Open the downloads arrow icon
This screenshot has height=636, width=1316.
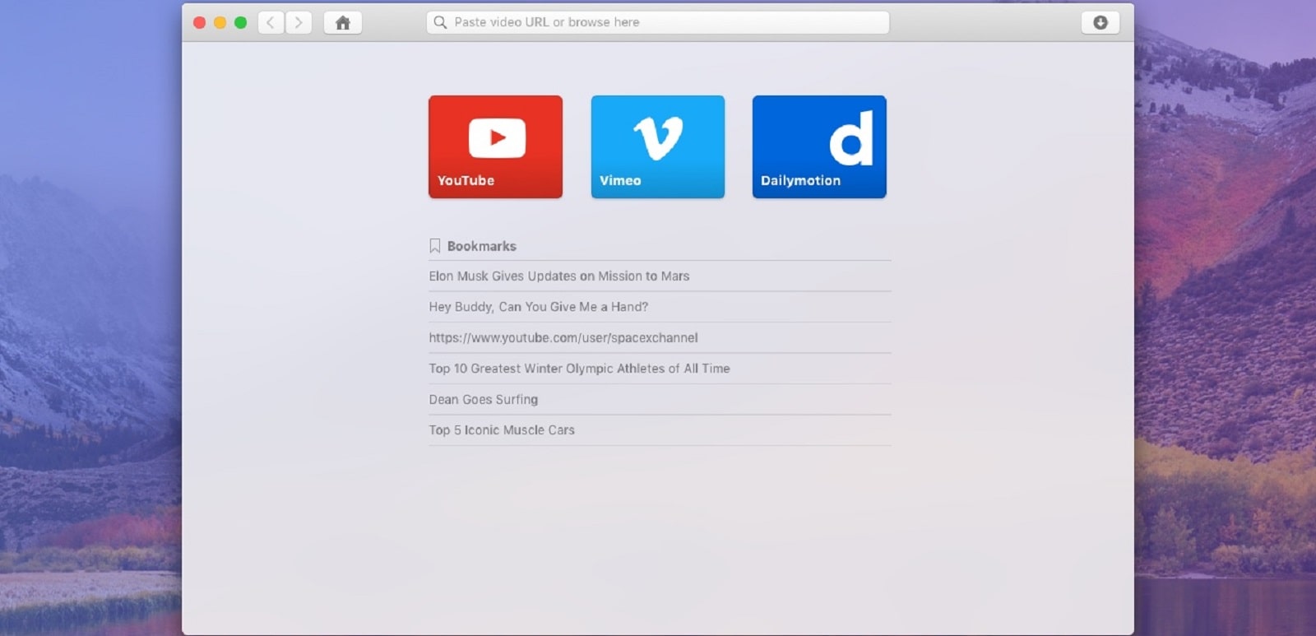pos(1100,22)
